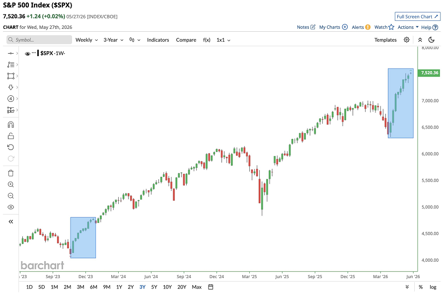Collapse the drawing tools sidebar

click(x=11, y=221)
